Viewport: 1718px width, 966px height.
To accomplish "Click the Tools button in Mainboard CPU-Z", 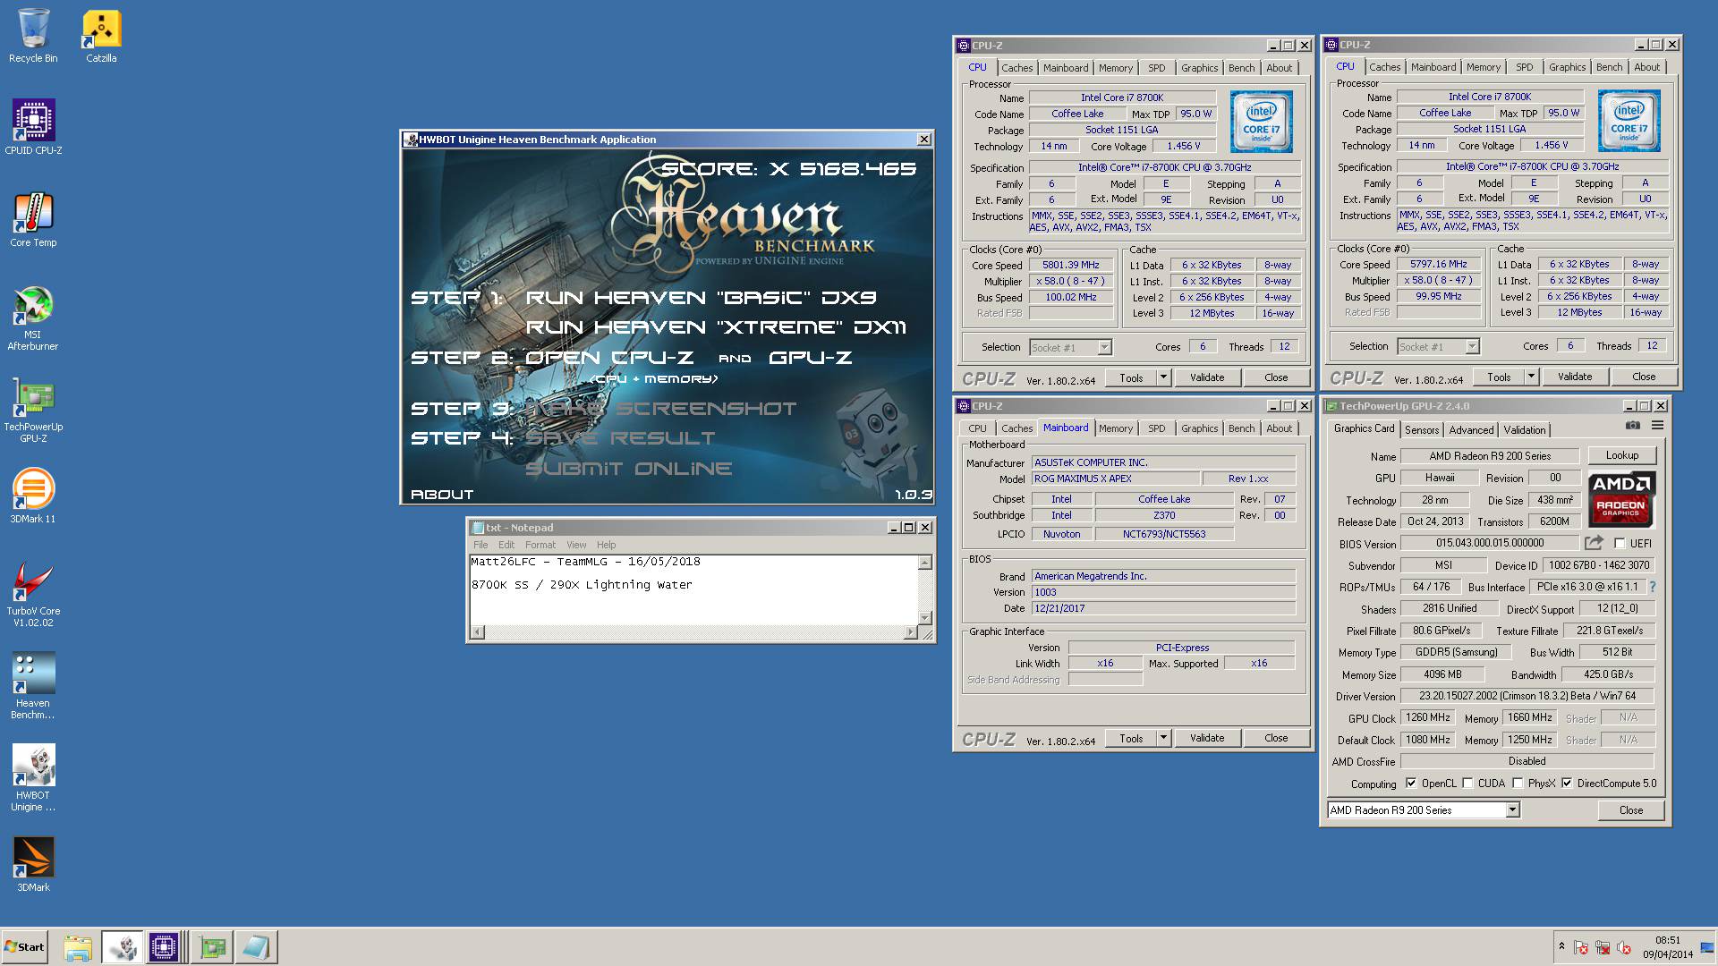I will click(1131, 738).
